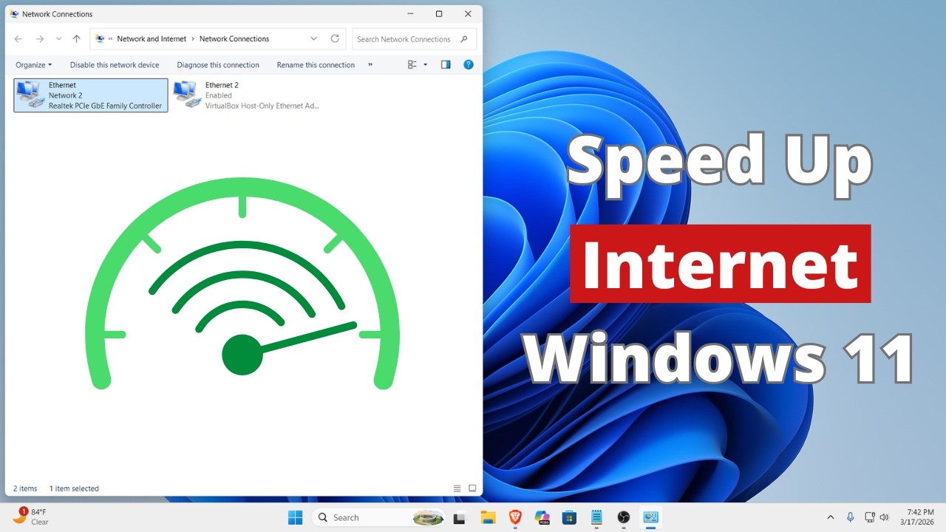Screen dimensions: 946x532
Task: Click 'Diagnose this connection'
Action: tap(218, 65)
